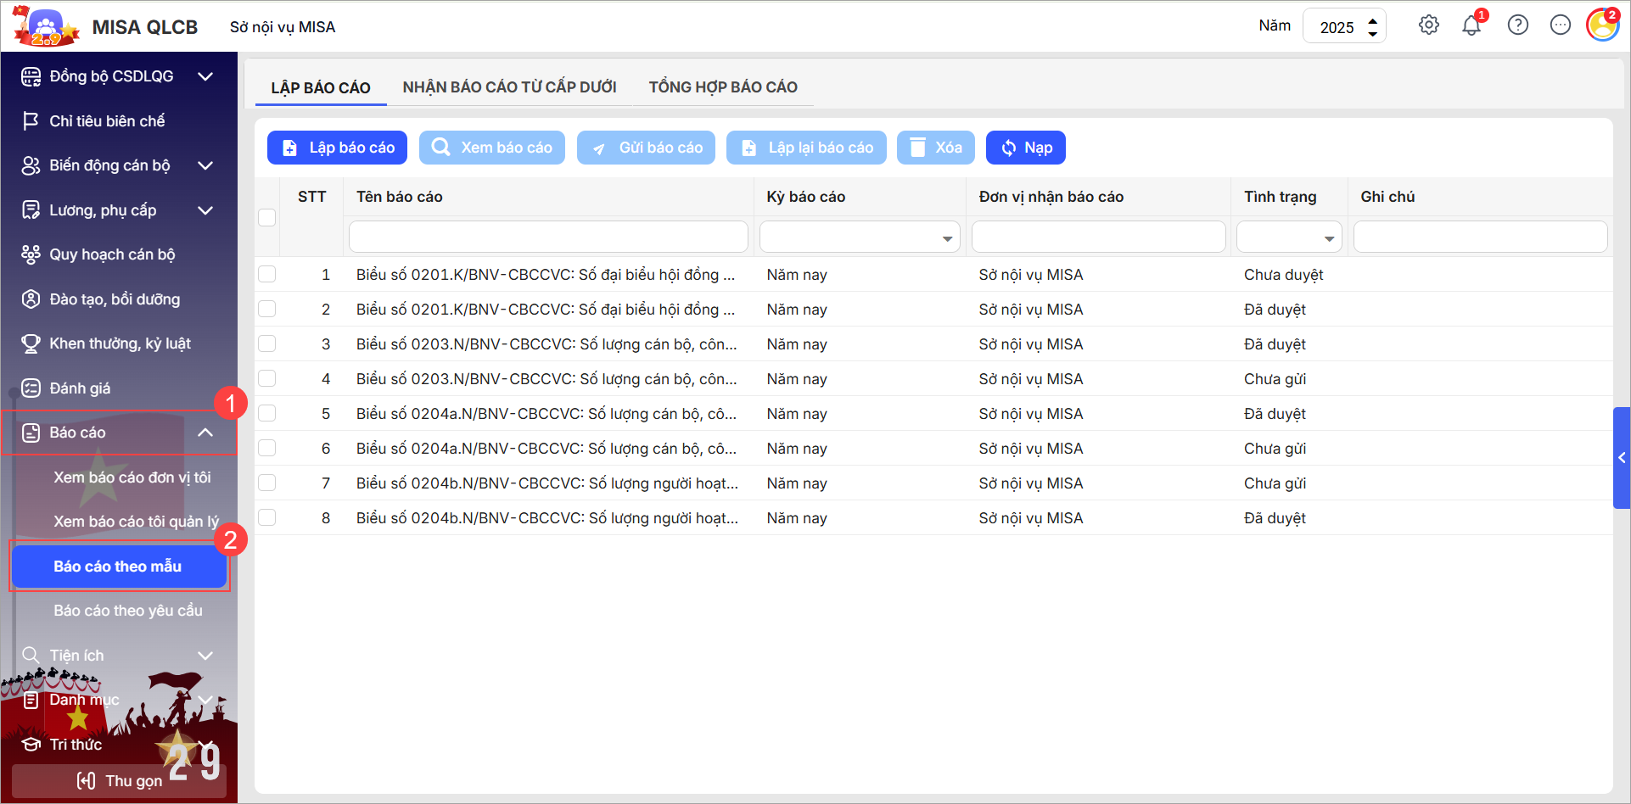Open the settings gear icon
This screenshot has width=1631, height=804.
pyautogui.click(x=1428, y=25)
